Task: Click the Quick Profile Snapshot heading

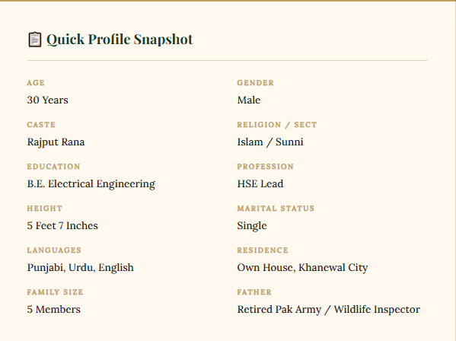Action: [x=120, y=40]
